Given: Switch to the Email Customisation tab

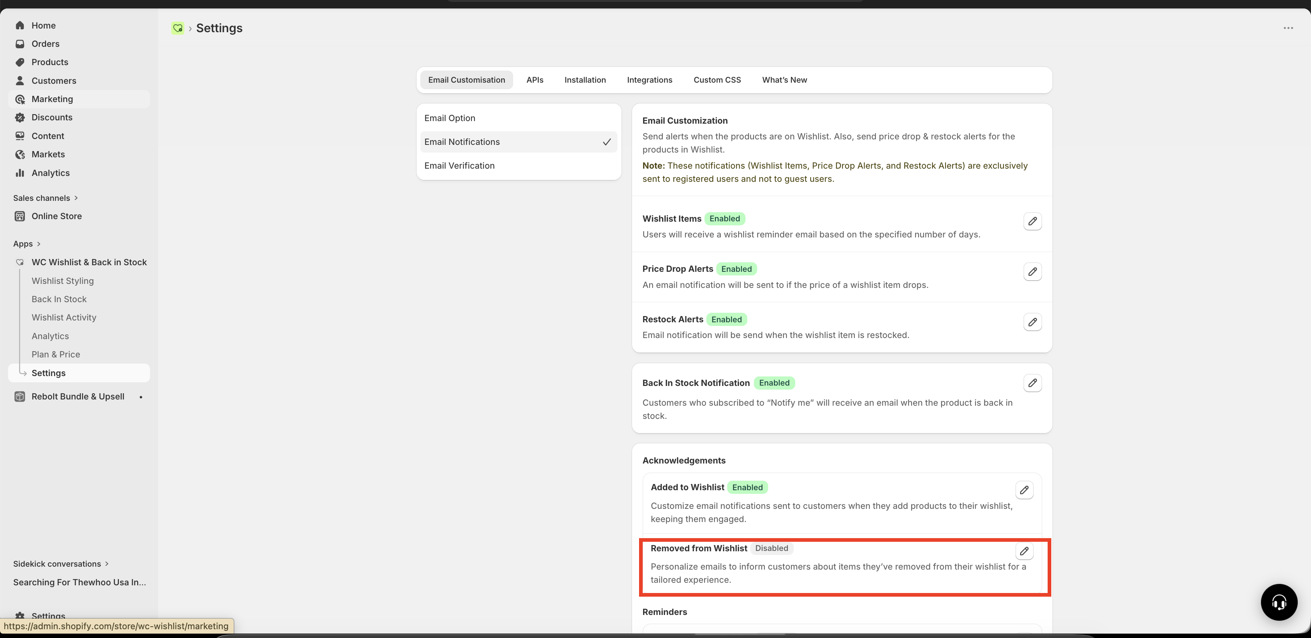Looking at the screenshot, I should [x=466, y=80].
